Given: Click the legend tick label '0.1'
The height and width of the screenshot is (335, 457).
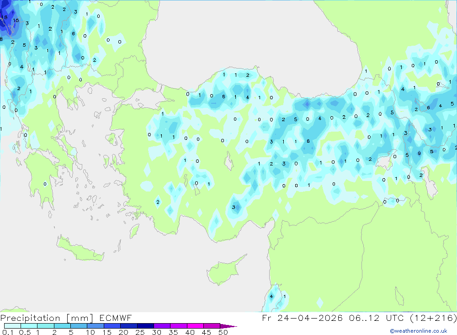Looking at the screenshot, I should point(8,332).
